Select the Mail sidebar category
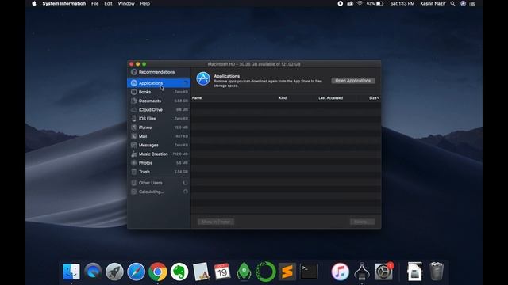 (159, 136)
